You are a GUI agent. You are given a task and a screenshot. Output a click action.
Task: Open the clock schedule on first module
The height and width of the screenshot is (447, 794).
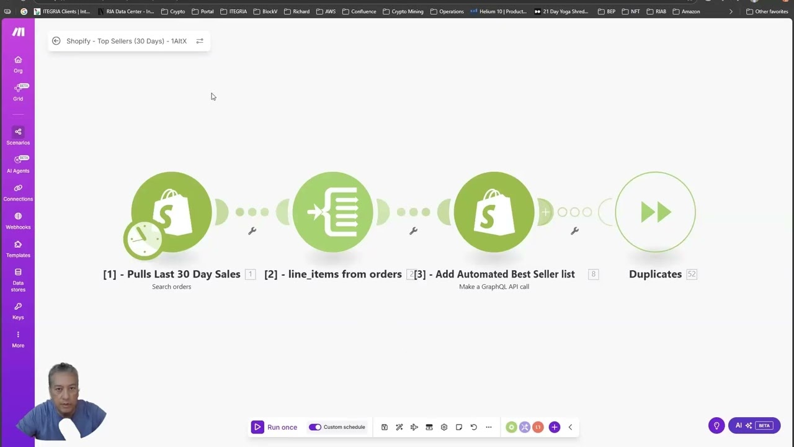tap(143, 238)
